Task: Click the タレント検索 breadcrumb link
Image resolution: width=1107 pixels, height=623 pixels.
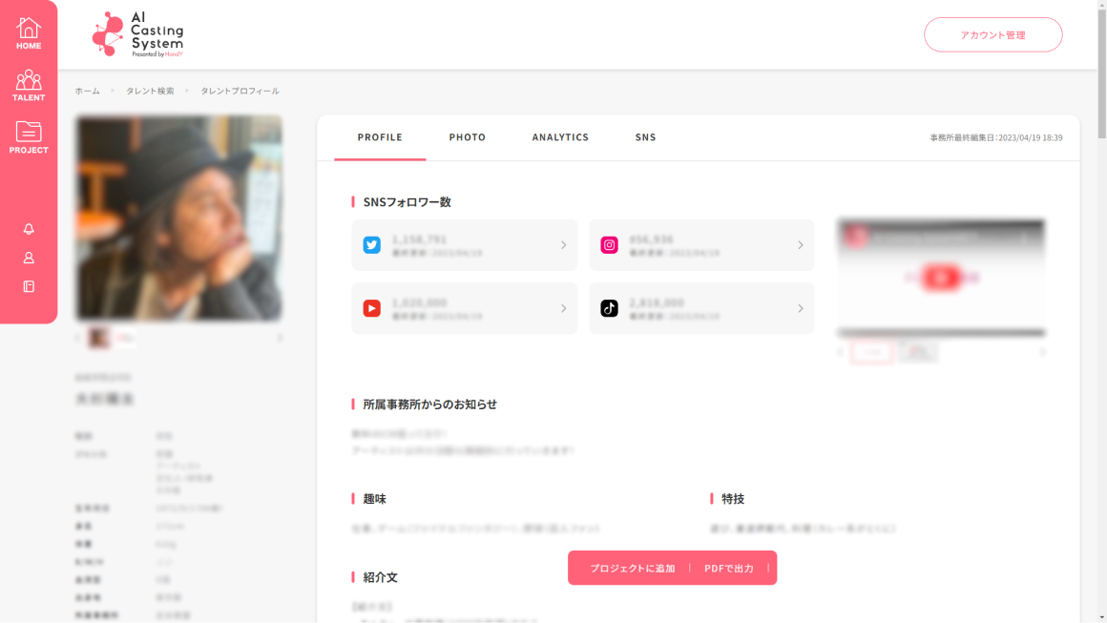Action: click(x=150, y=91)
